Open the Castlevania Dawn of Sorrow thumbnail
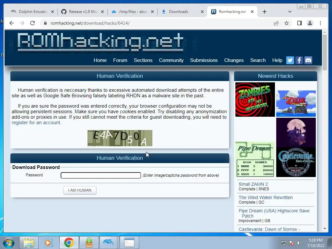The image size is (332, 249). point(296,148)
